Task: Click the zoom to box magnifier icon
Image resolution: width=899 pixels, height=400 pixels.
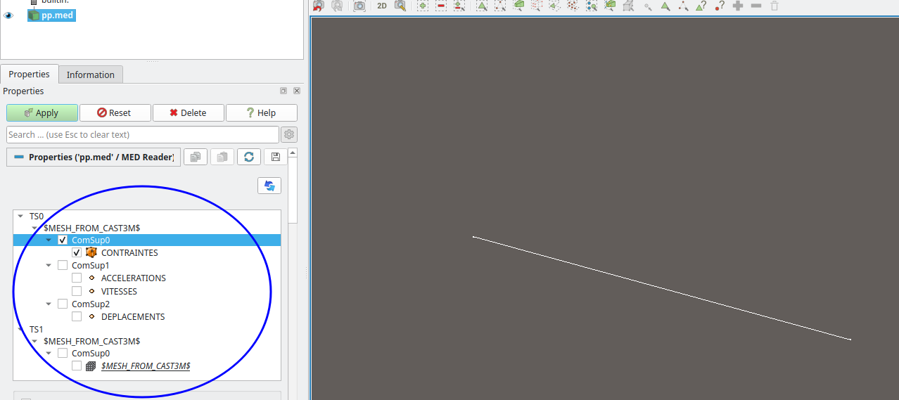Action: coord(400,6)
